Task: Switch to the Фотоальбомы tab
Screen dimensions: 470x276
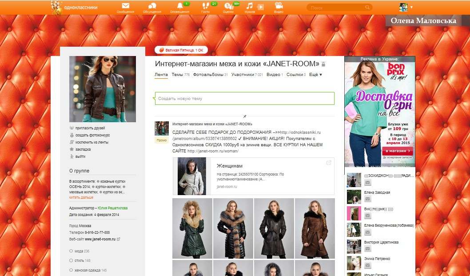Action: [211, 74]
